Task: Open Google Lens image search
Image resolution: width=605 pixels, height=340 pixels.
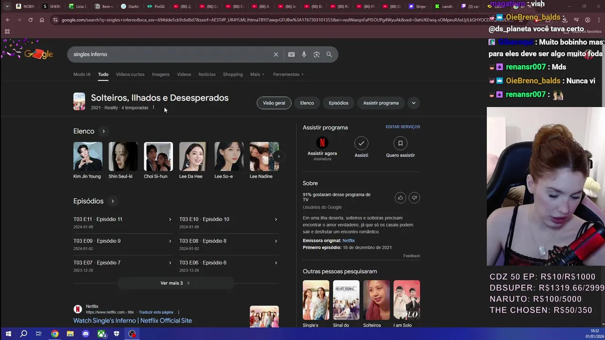Action: point(317,54)
